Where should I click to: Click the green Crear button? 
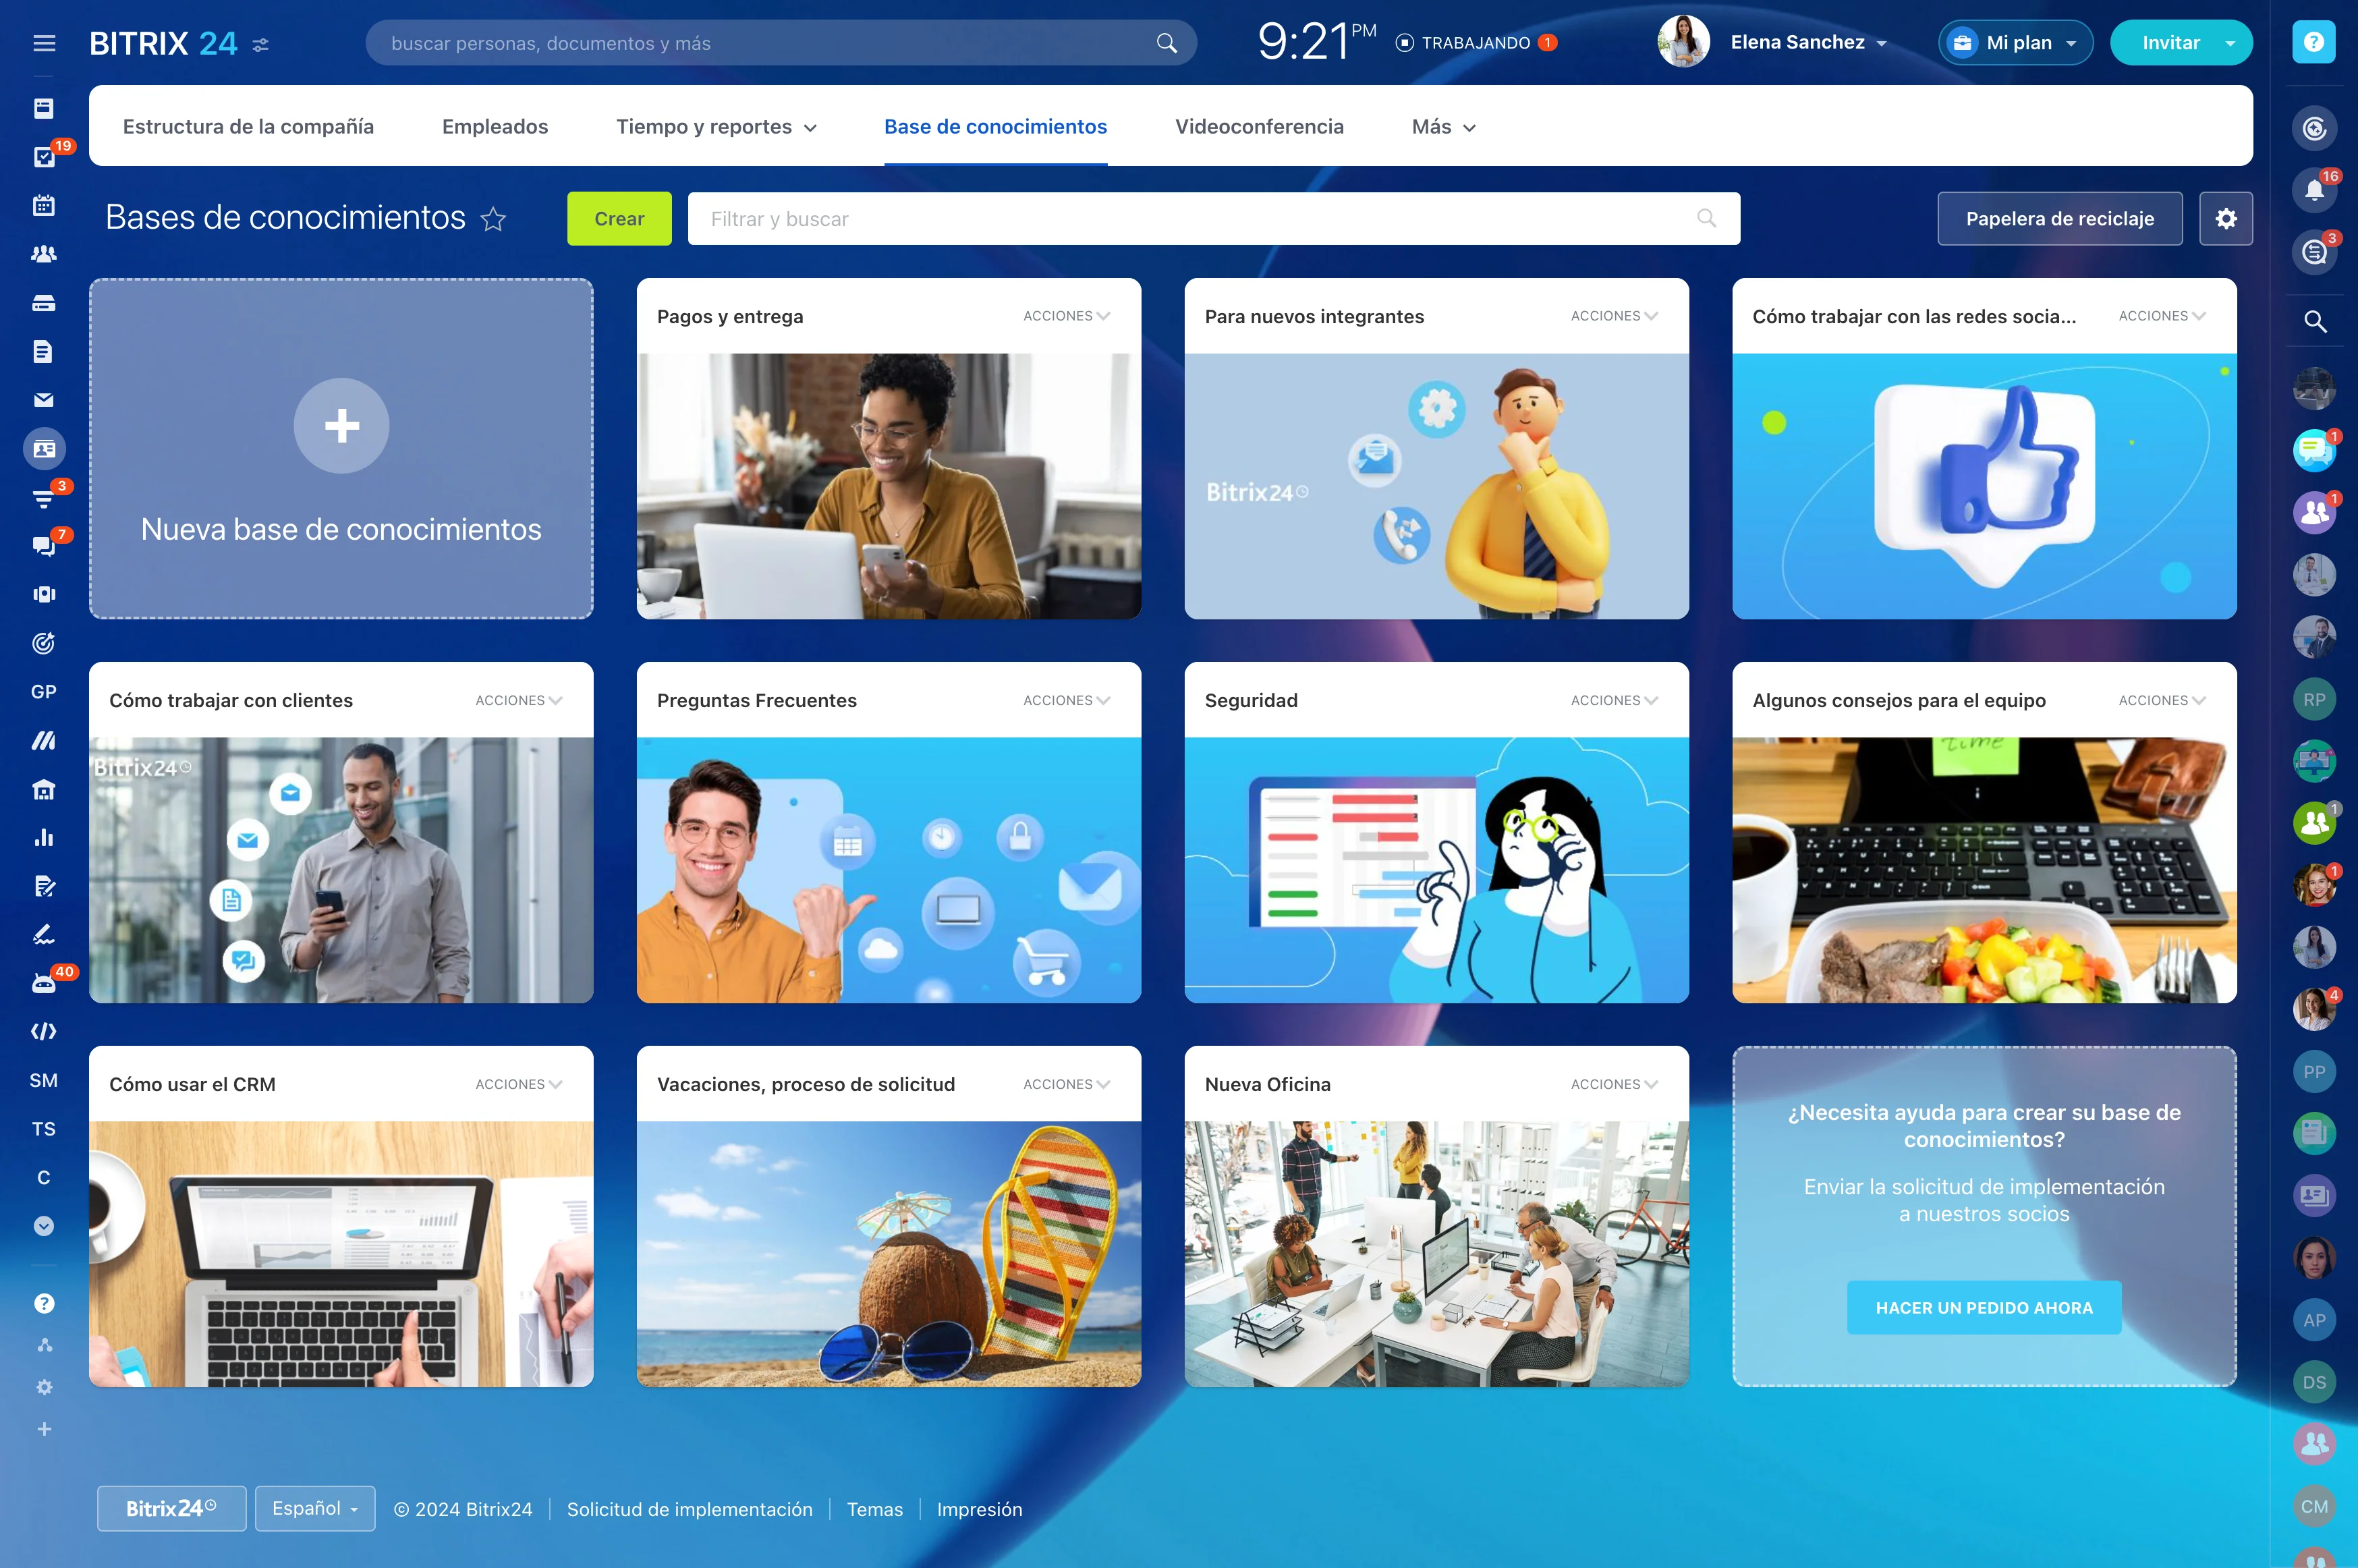(x=619, y=219)
